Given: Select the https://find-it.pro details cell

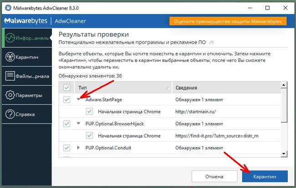Looking at the screenshot, I should (x=217, y=136).
